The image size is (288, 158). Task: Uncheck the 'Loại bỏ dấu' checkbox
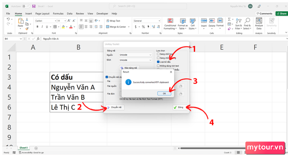click(158, 62)
